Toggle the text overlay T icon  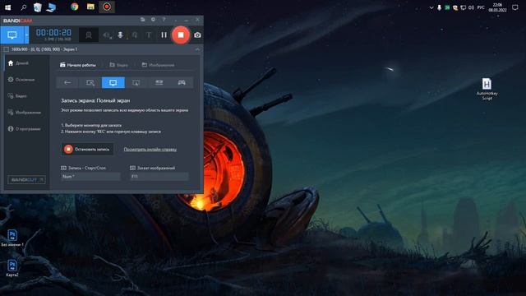[149, 35]
